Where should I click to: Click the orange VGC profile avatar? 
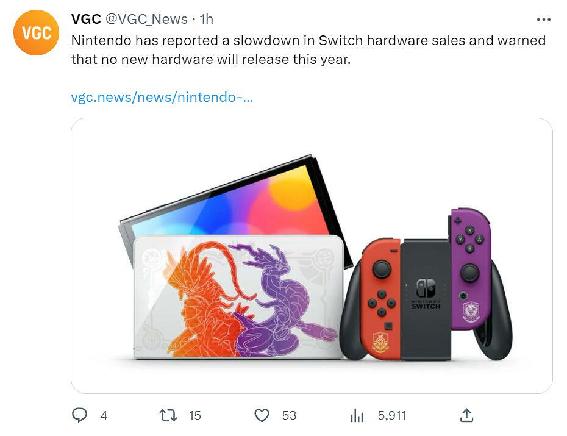click(36, 33)
